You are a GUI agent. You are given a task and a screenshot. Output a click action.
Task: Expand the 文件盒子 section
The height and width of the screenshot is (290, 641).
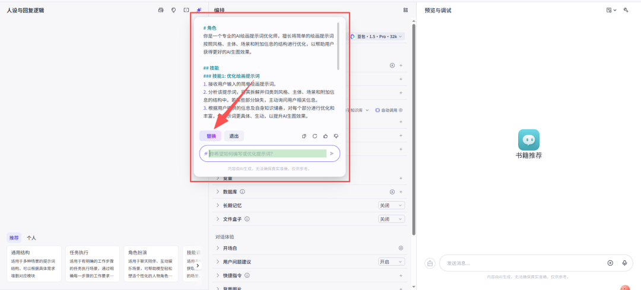217,219
